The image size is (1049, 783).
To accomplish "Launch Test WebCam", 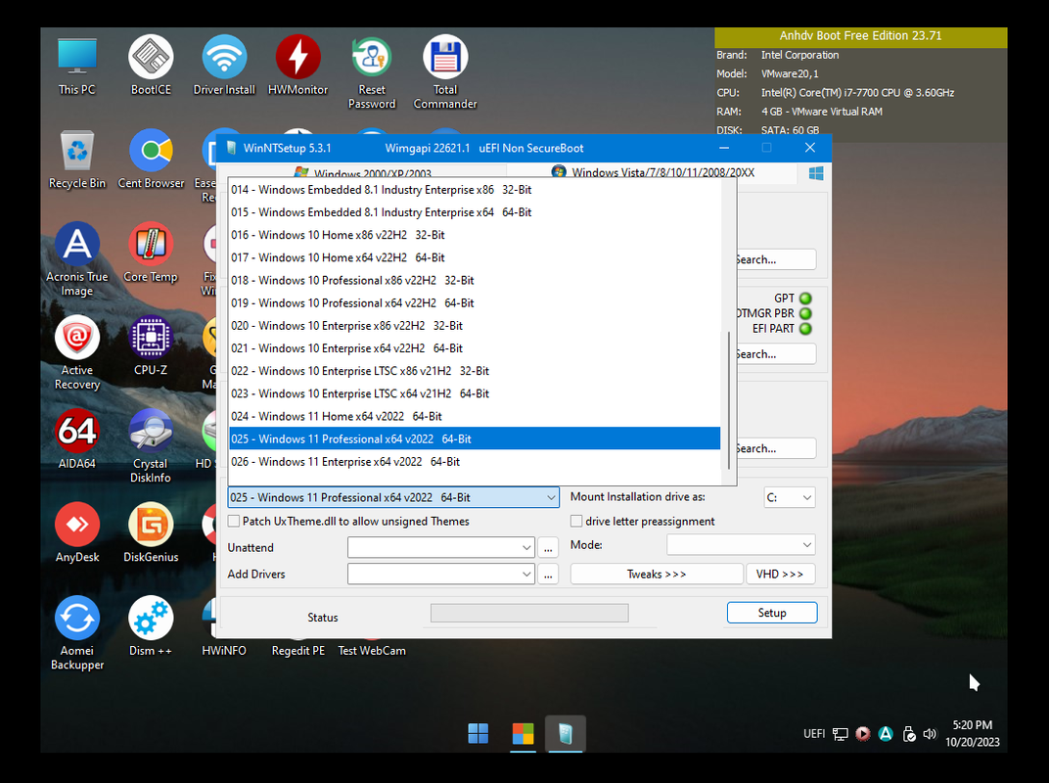I will click(371, 650).
